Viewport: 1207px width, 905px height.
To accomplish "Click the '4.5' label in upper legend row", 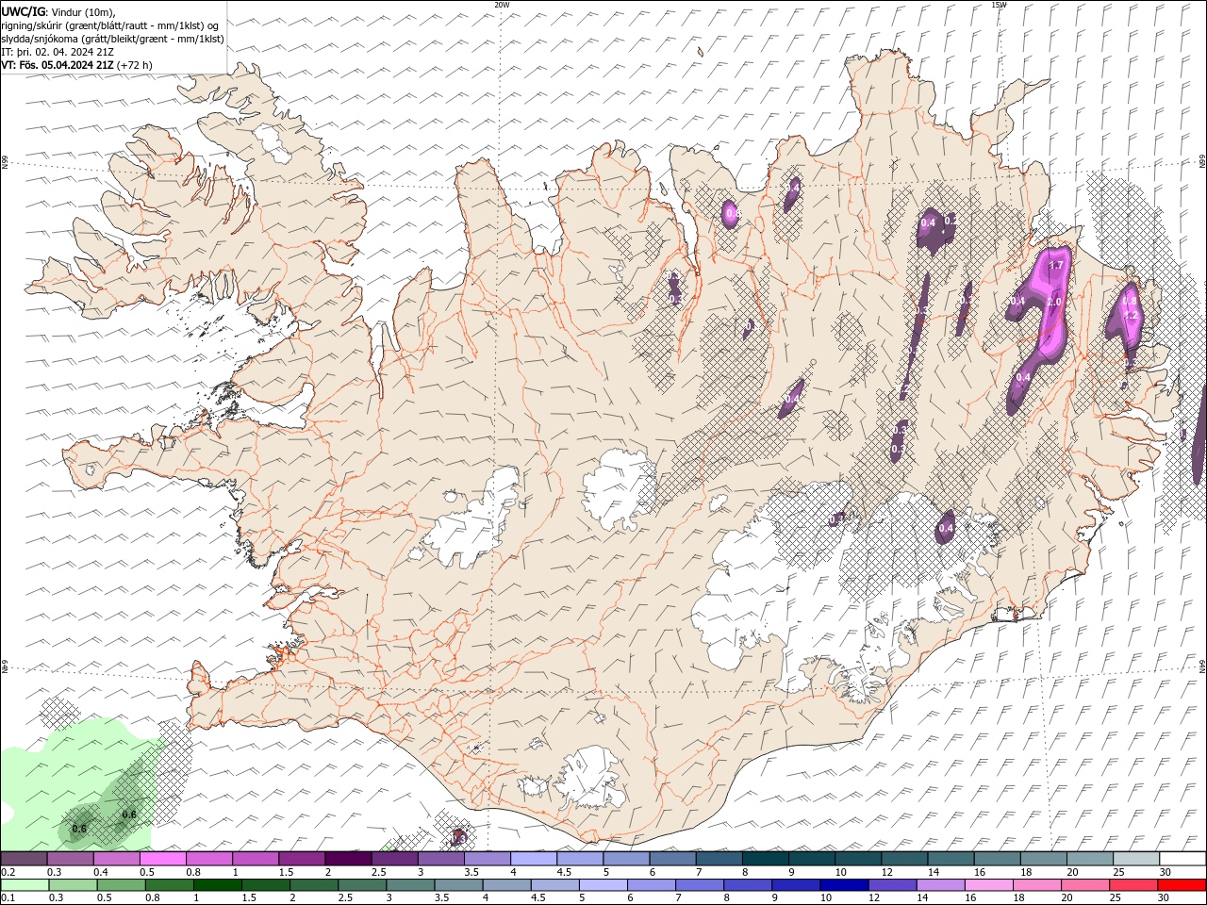I will [564, 873].
